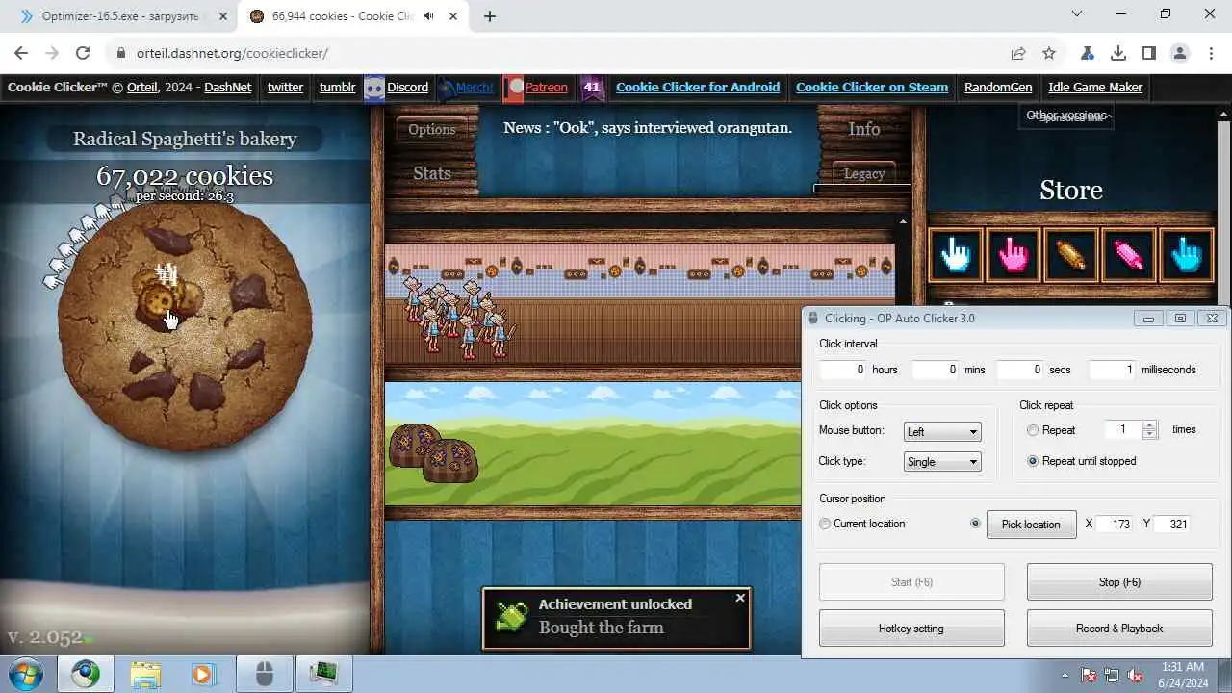Screen dimensions: 1232x693
Task: Buy the blue cursor upgrade in Store
Action: (1187, 255)
